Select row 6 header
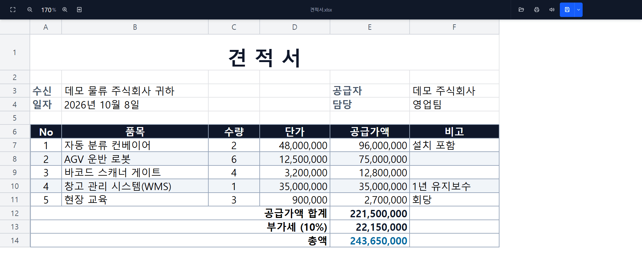642x264 pixels. (15, 132)
